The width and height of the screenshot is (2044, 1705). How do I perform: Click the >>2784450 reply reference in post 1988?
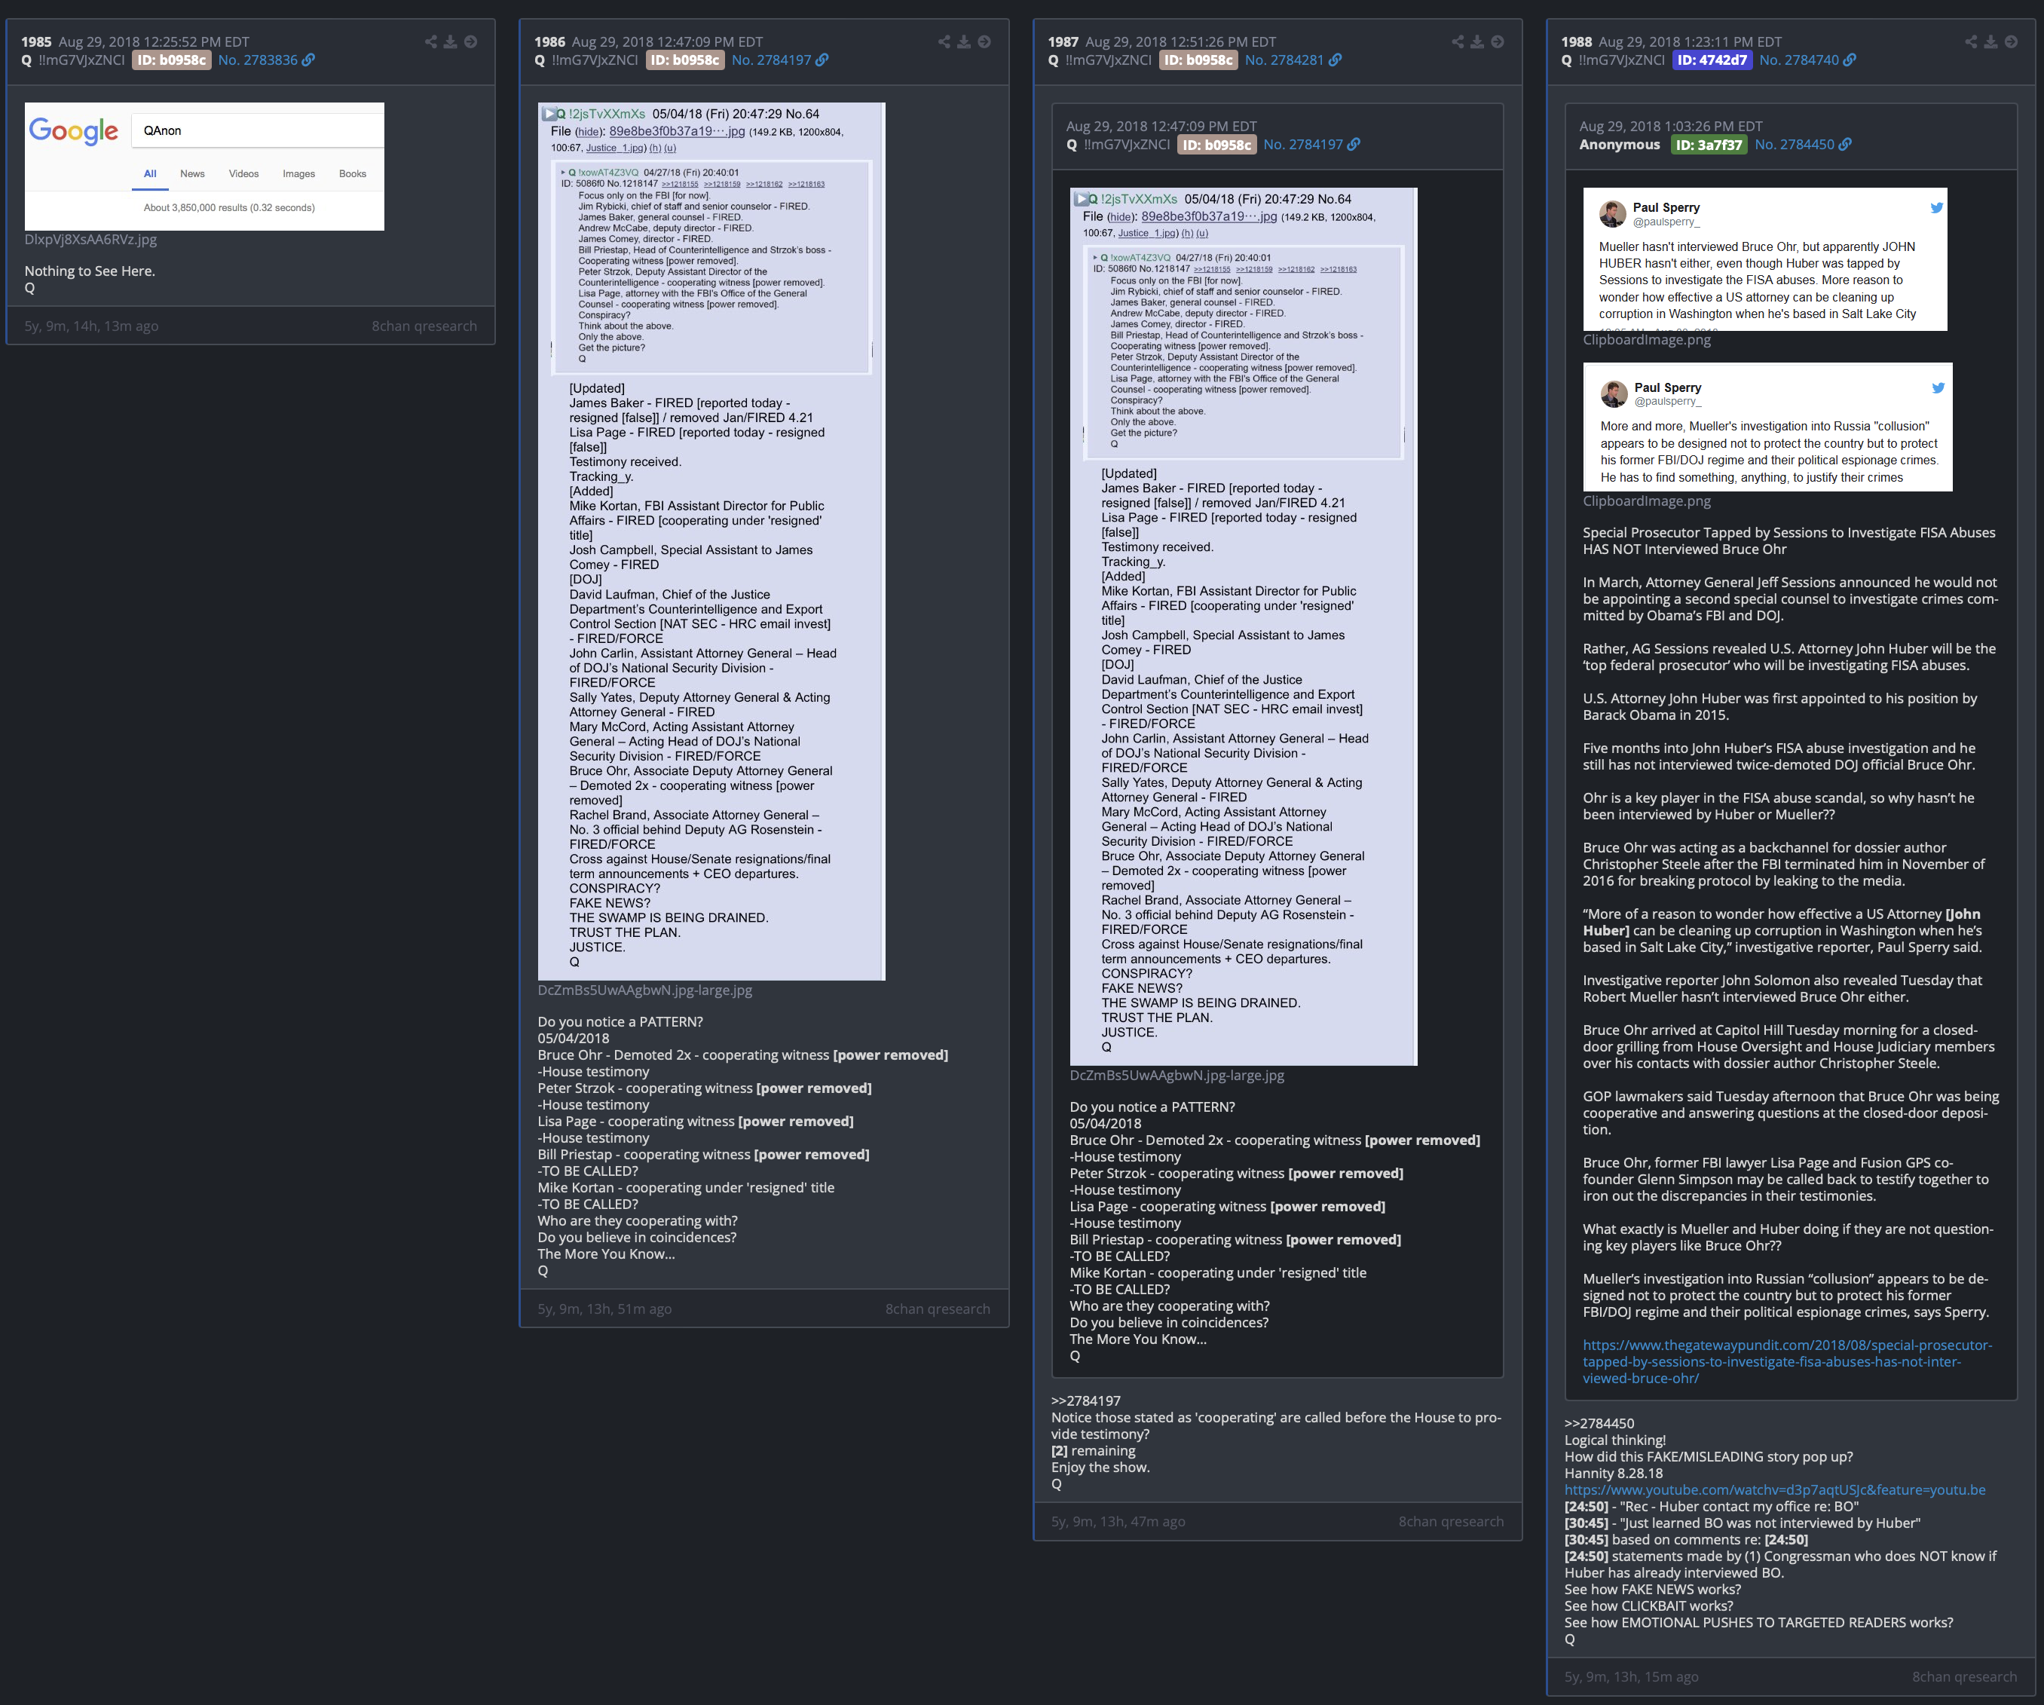(x=1599, y=1424)
